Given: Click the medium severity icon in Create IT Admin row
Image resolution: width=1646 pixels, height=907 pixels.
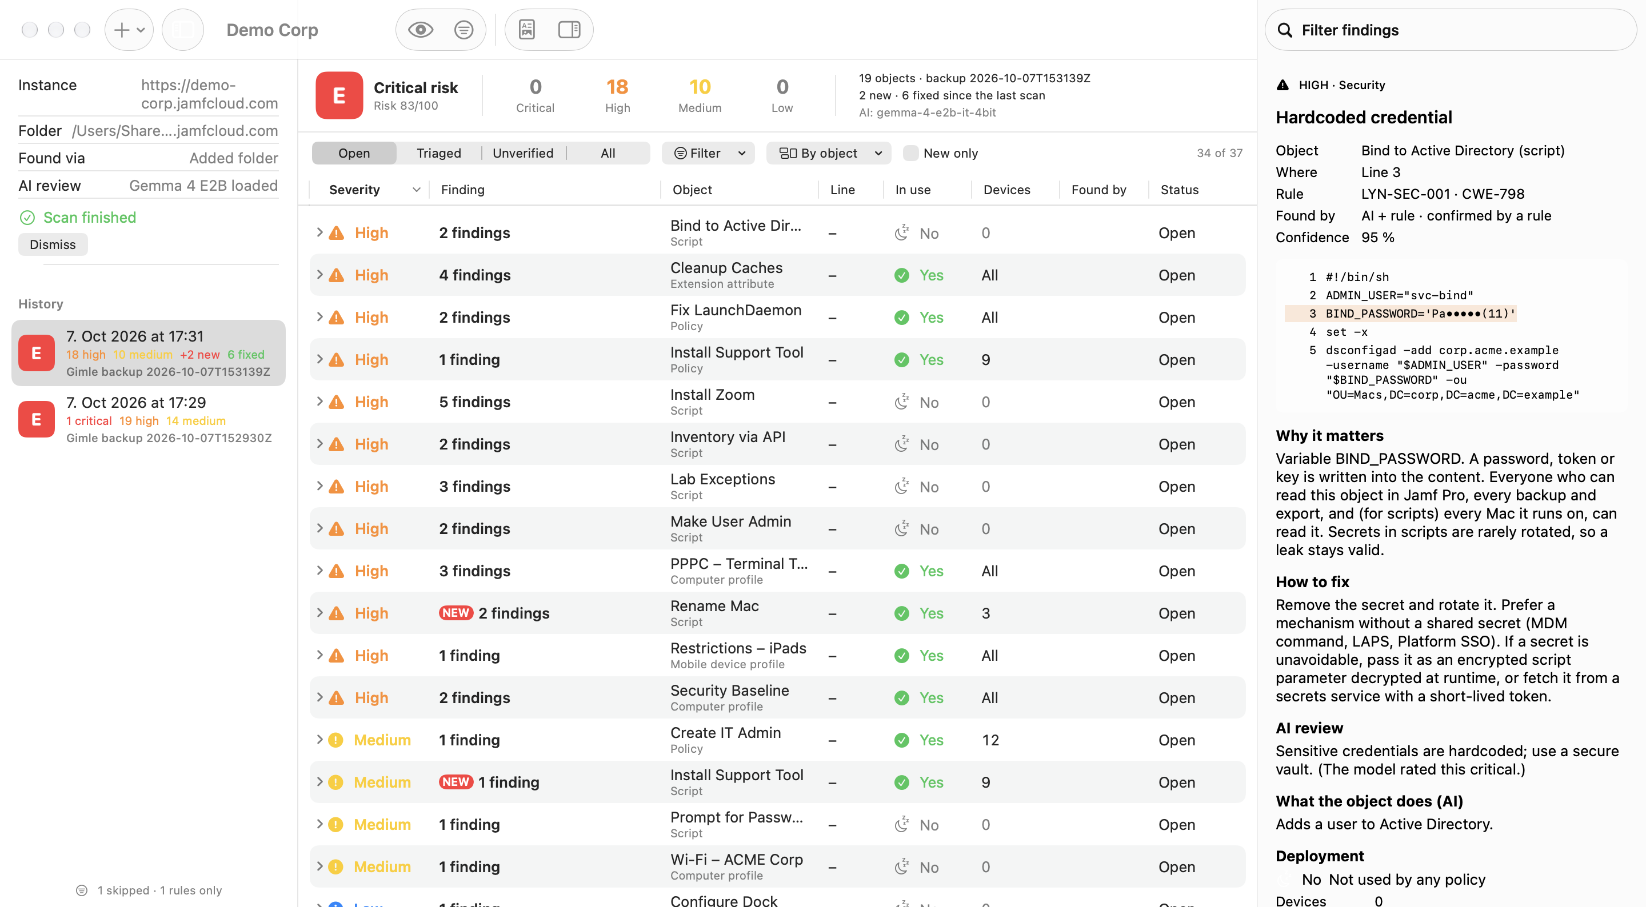Looking at the screenshot, I should (335, 740).
